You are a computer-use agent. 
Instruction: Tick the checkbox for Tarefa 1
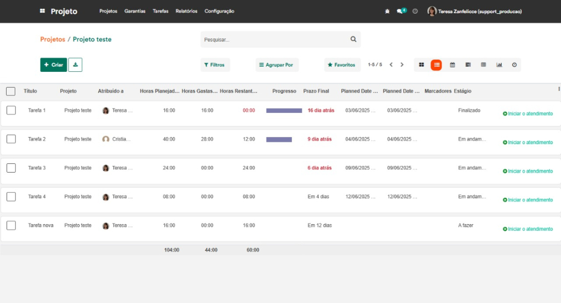11,110
